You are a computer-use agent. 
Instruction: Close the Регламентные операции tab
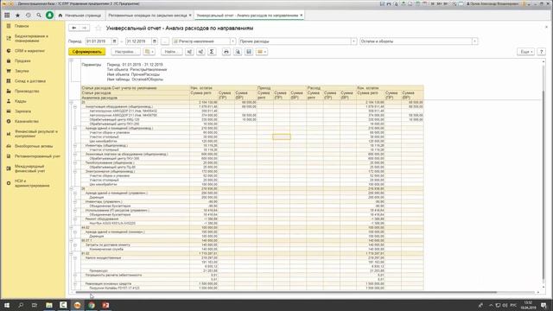(x=190, y=16)
